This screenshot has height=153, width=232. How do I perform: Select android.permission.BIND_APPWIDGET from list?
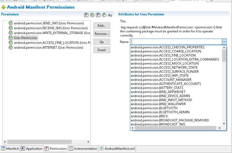click(x=158, y=92)
